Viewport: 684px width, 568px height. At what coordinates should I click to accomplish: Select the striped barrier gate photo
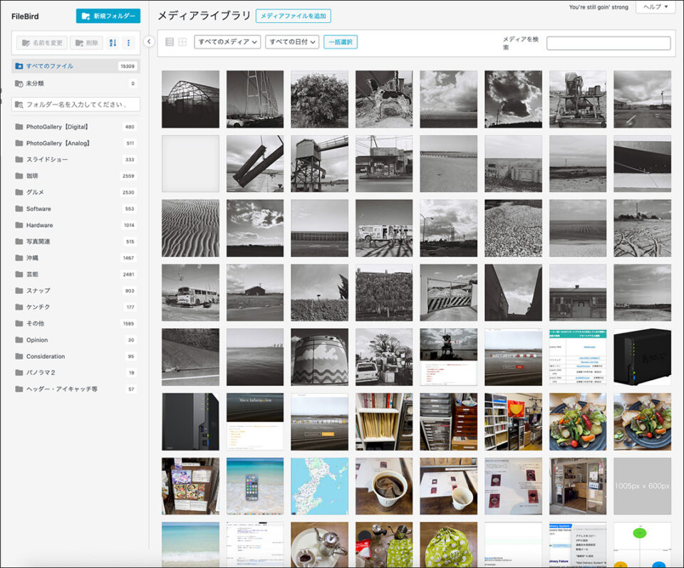[x=449, y=293]
